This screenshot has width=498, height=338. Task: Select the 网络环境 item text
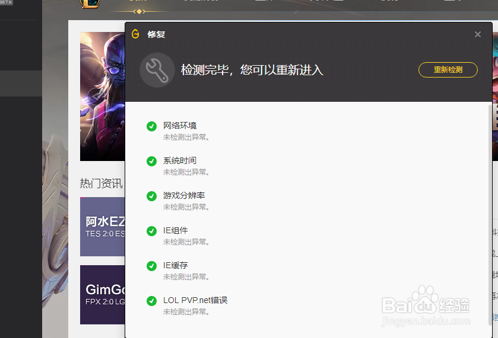click(180, 125)
